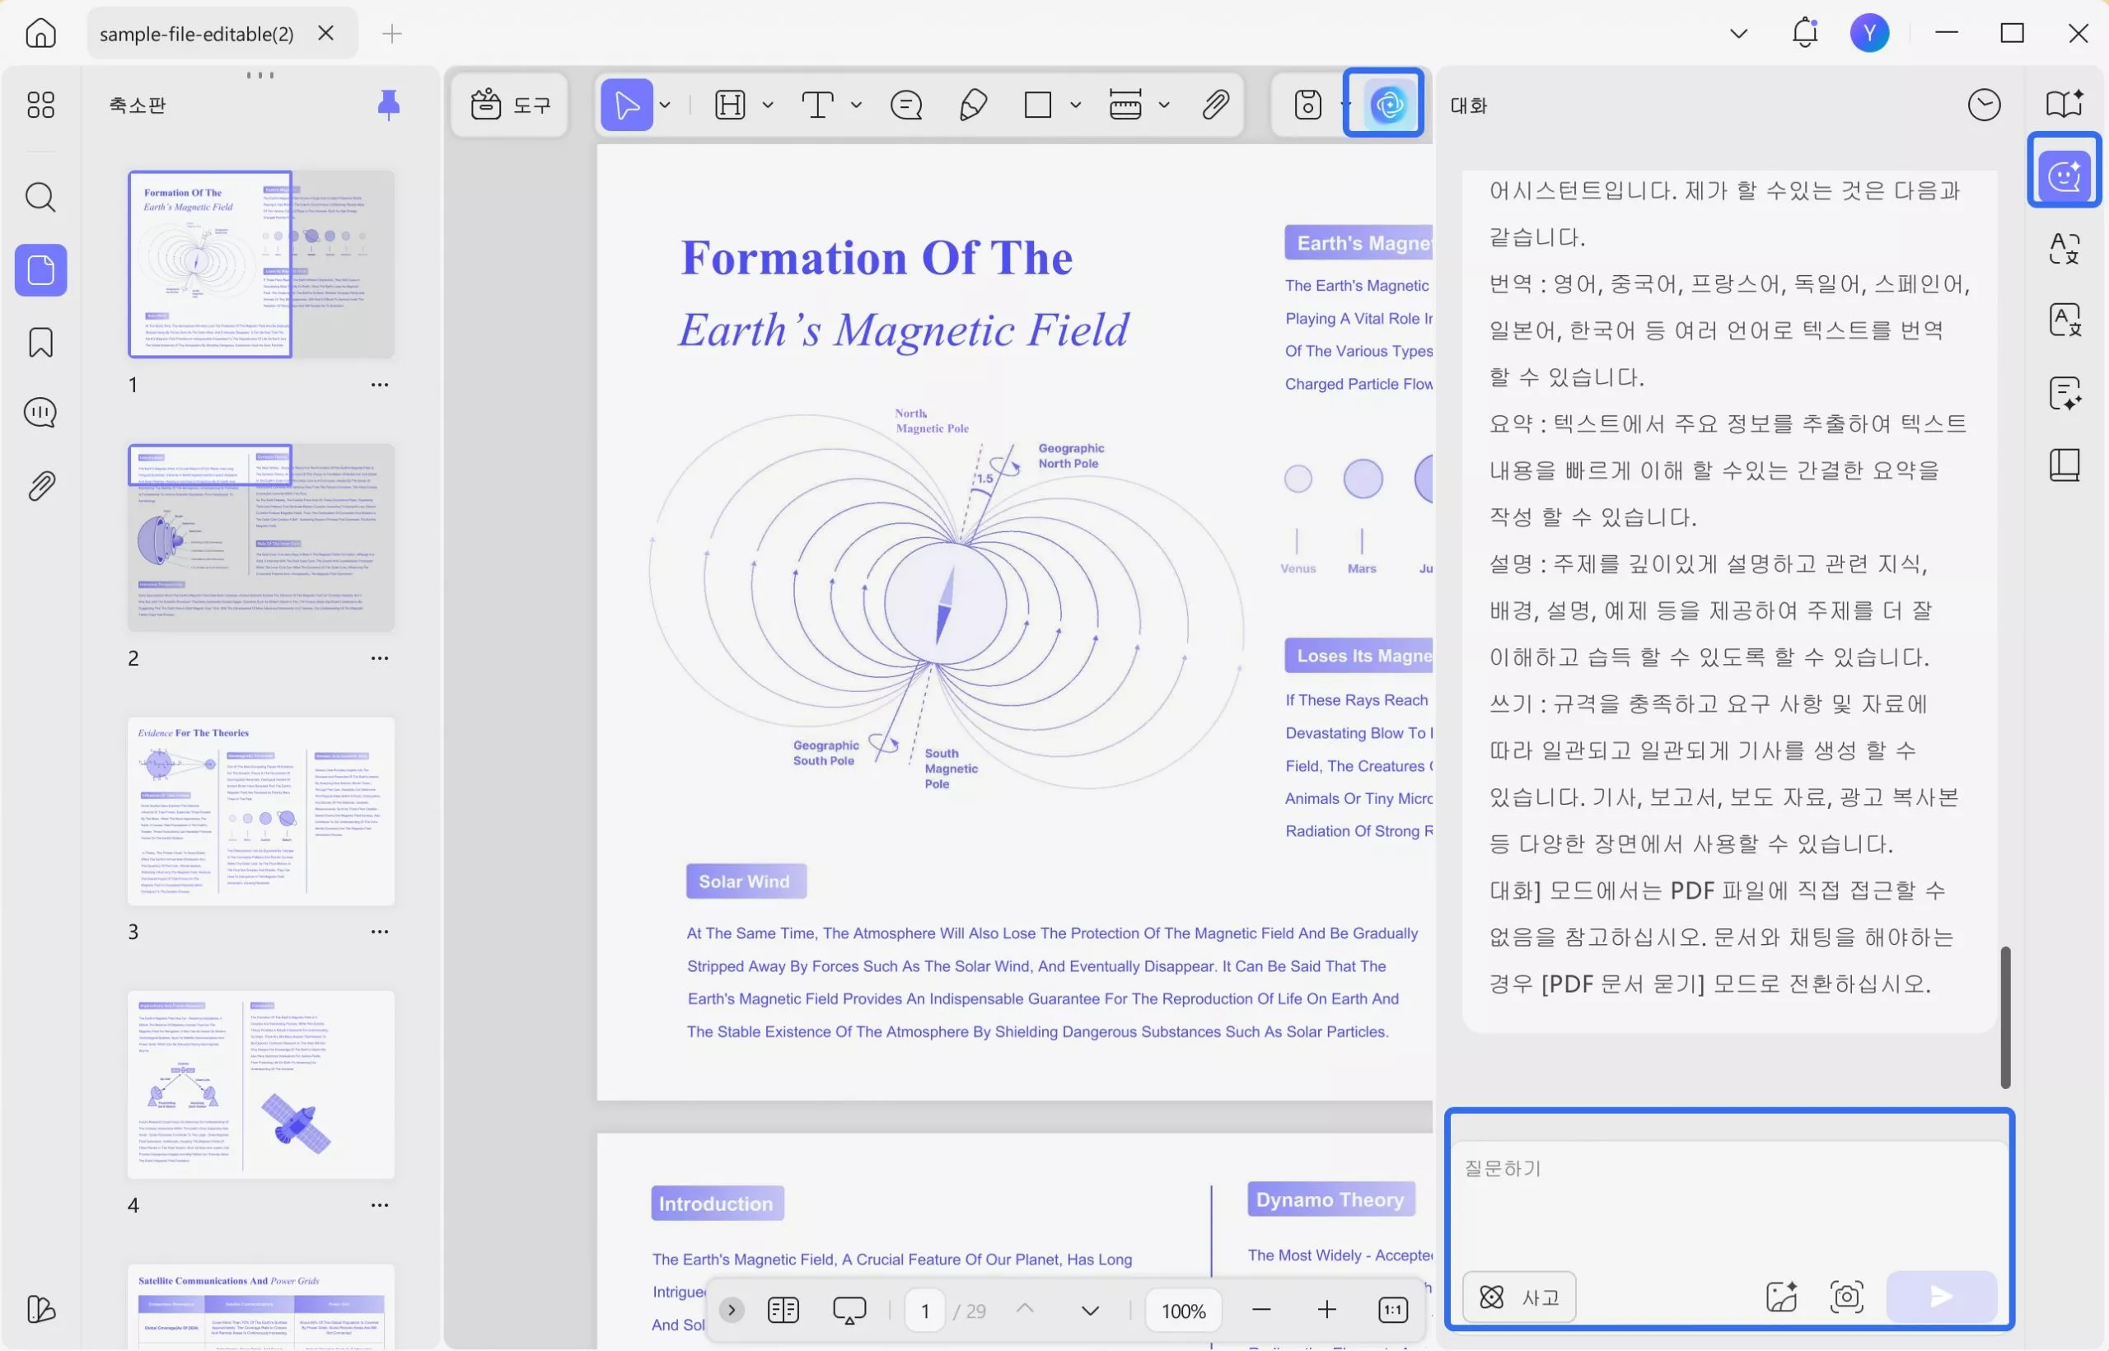Expand the selection tool dropdown arrow
The width and height of the screenshot is (2109, 1351).
point(665,105)
